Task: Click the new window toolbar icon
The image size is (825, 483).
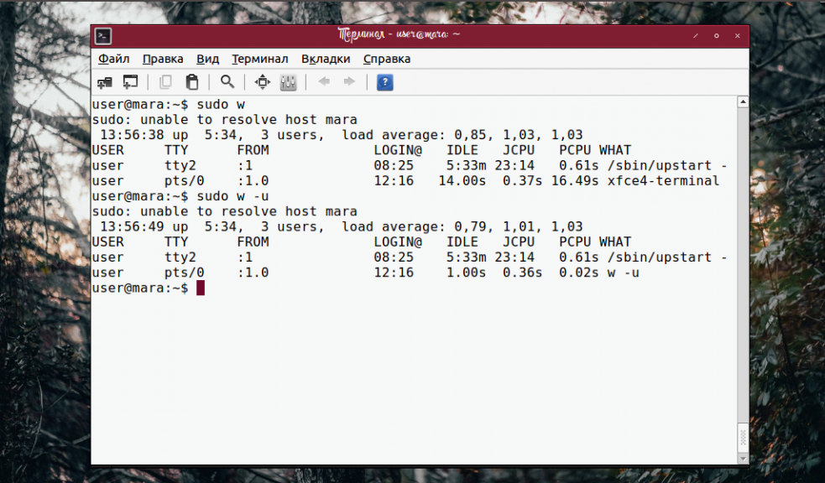Action: (130, 82)
